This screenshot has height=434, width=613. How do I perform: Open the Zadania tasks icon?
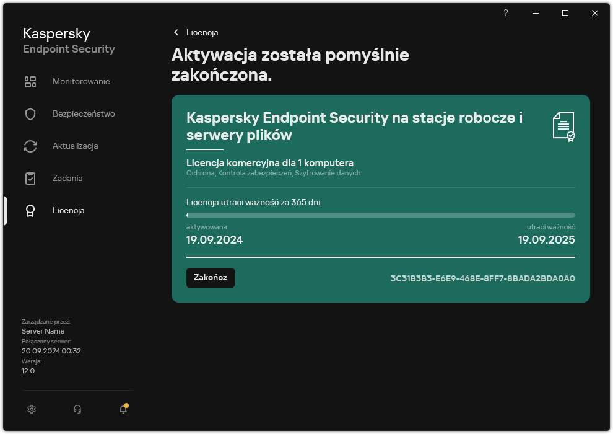pos(30,178)
